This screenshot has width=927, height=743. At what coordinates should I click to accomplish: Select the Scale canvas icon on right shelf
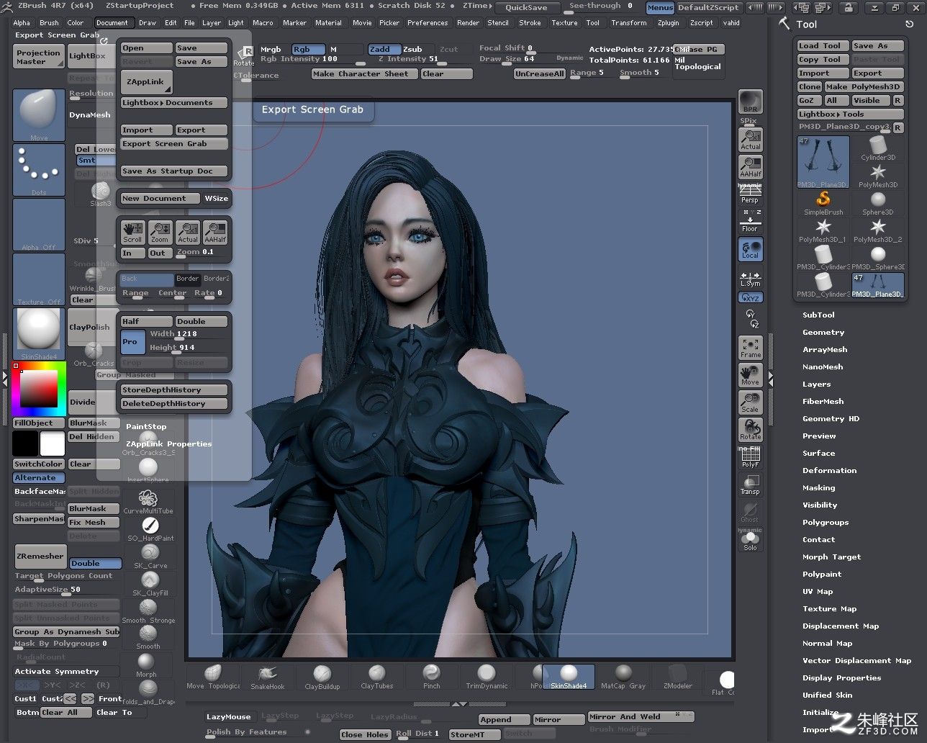point(751,402)
